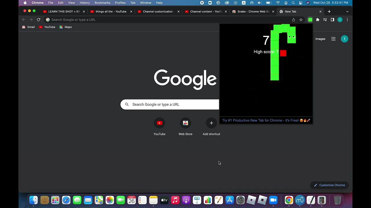Click the sound volume icon in menu bar
This screenshot has height=208, width=371.
click(x=259, y=3)
